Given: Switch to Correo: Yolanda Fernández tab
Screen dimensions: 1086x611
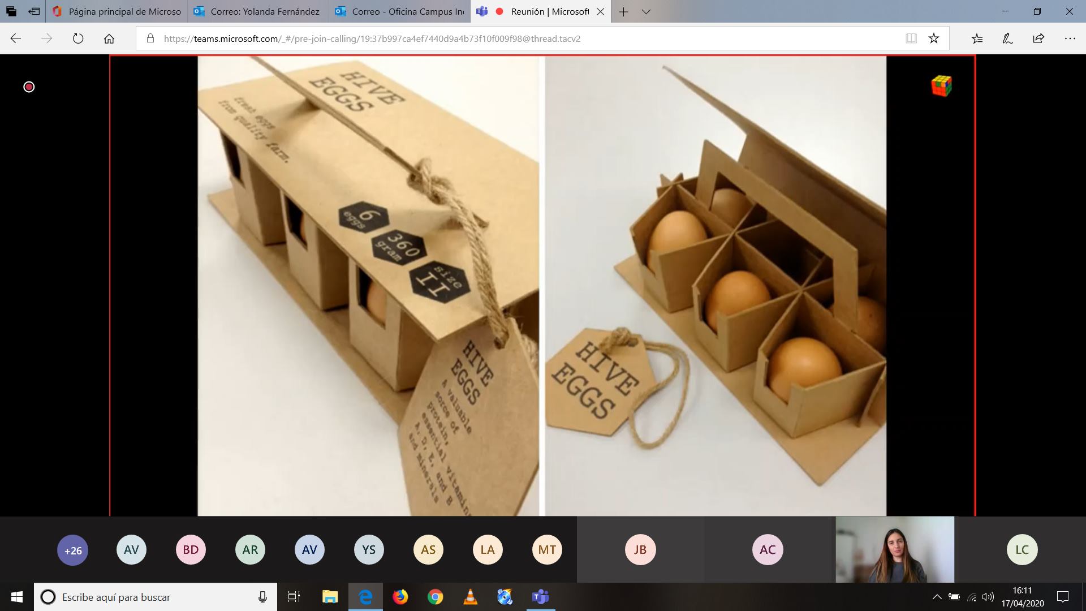Looking at the screenshot, I should [258, 11].
